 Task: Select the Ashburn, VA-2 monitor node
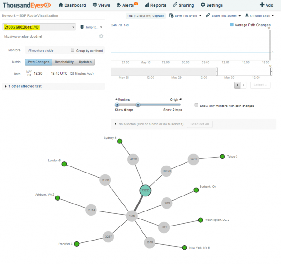[58, 198]
